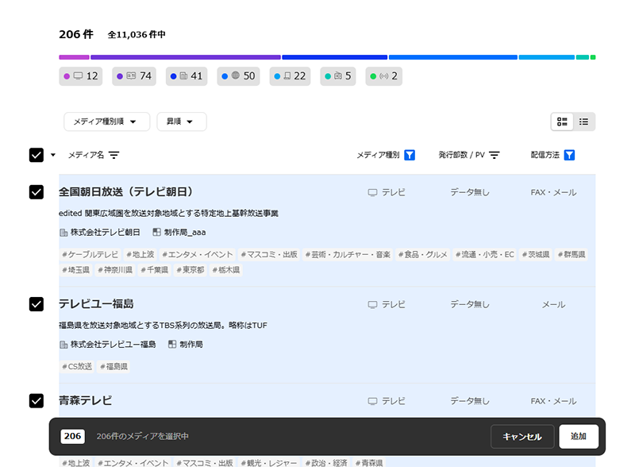The image size is (635, 467).
Task: Select the web media chip showing 50
Action: coord(239,76)
